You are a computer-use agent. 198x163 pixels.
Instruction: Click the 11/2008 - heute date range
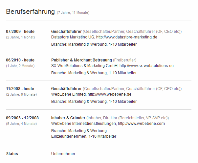tap(20, 89)
